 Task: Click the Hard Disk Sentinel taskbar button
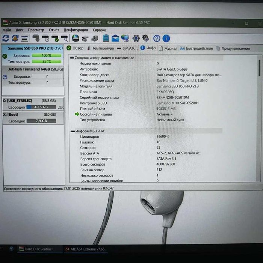tap(39, 249)
